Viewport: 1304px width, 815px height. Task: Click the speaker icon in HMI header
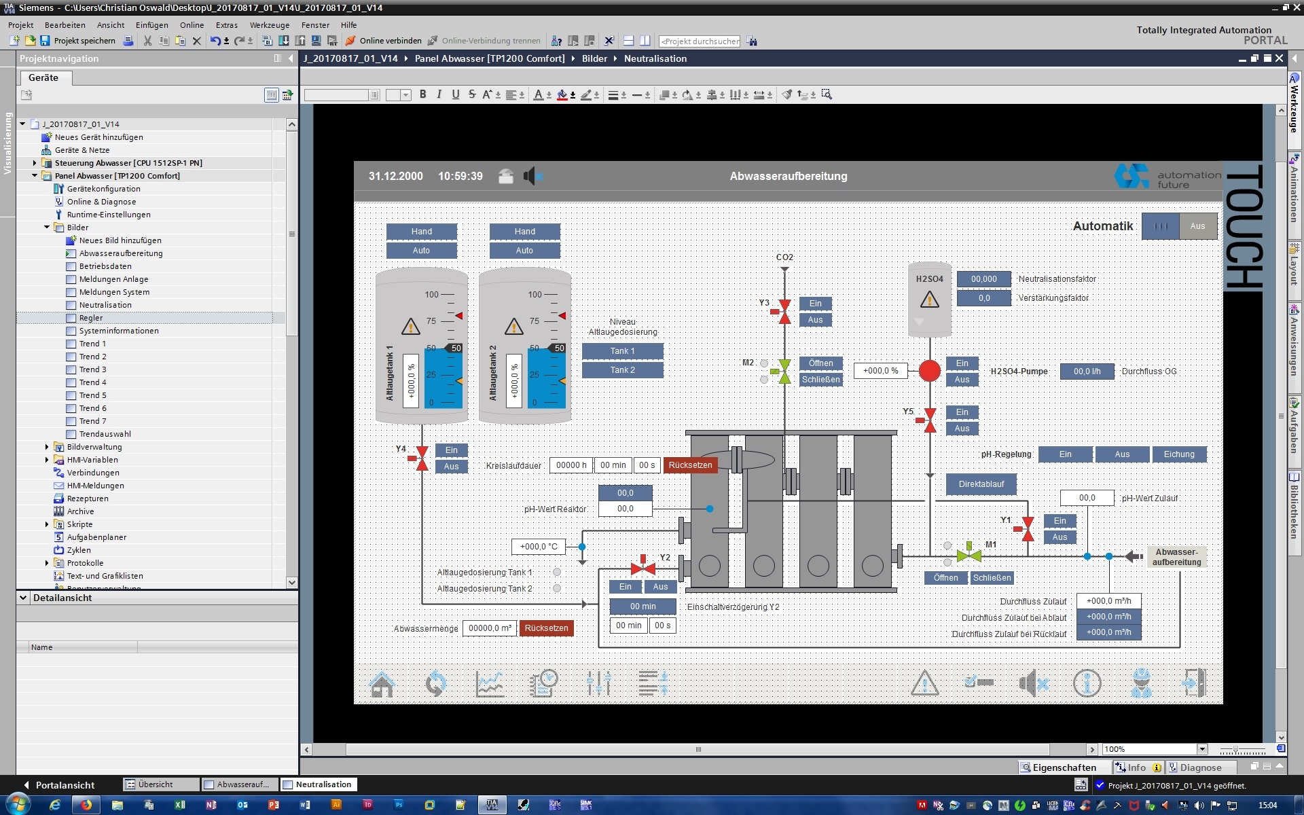point(532,177)
